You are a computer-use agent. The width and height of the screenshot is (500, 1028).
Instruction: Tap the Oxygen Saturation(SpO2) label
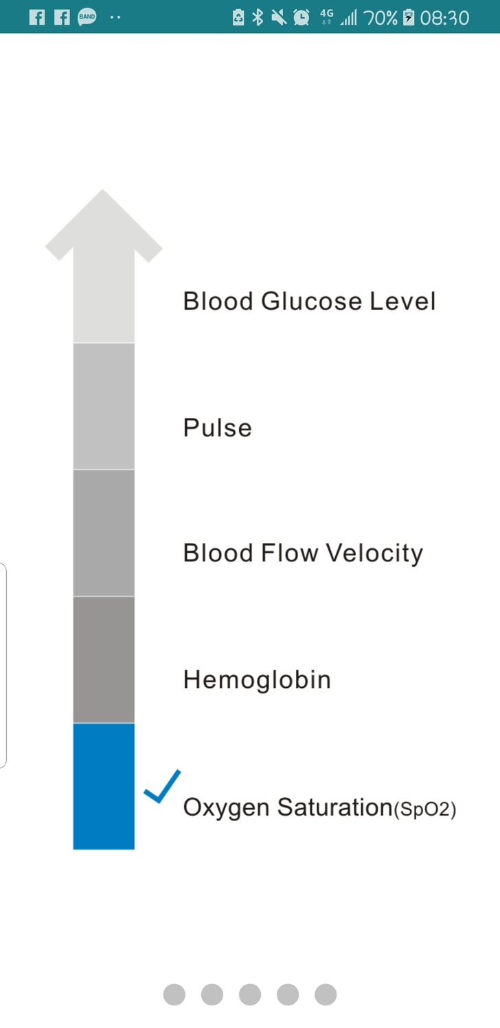319,807
